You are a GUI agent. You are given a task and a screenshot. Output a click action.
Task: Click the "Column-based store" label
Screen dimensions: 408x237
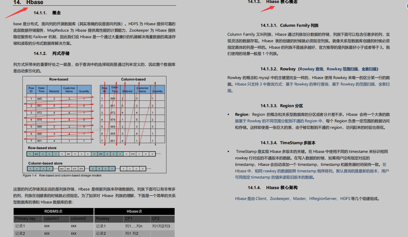pos(45,163)
